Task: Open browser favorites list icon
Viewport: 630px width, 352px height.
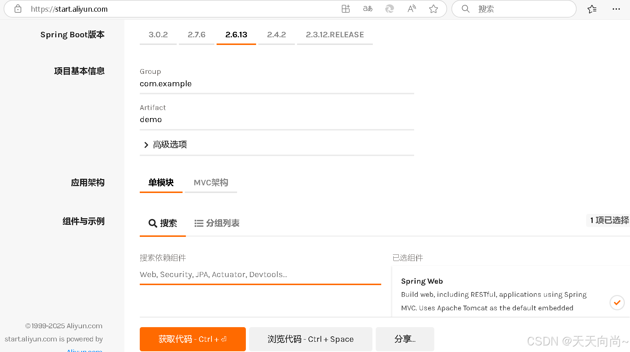Action: pyautogui.click(x=592, y=9)
